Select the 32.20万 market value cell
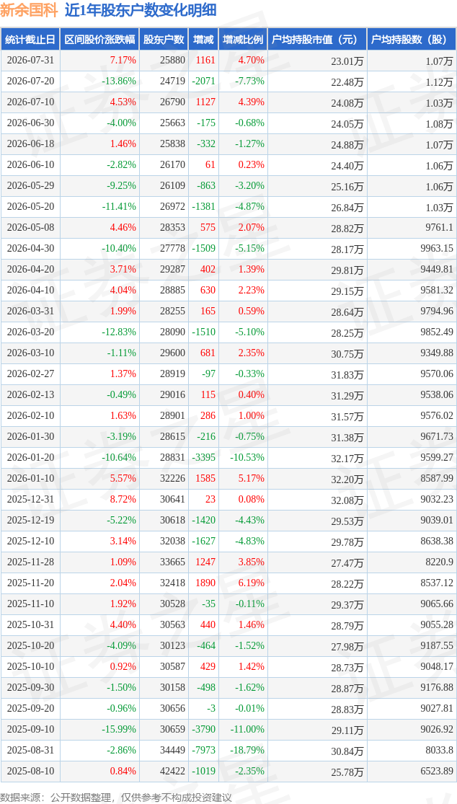457x804 pixels. click(347, 480)
